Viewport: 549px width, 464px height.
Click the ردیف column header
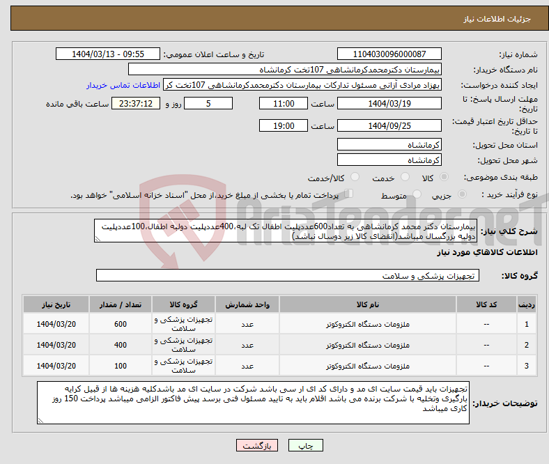click(x=526, y=304)
